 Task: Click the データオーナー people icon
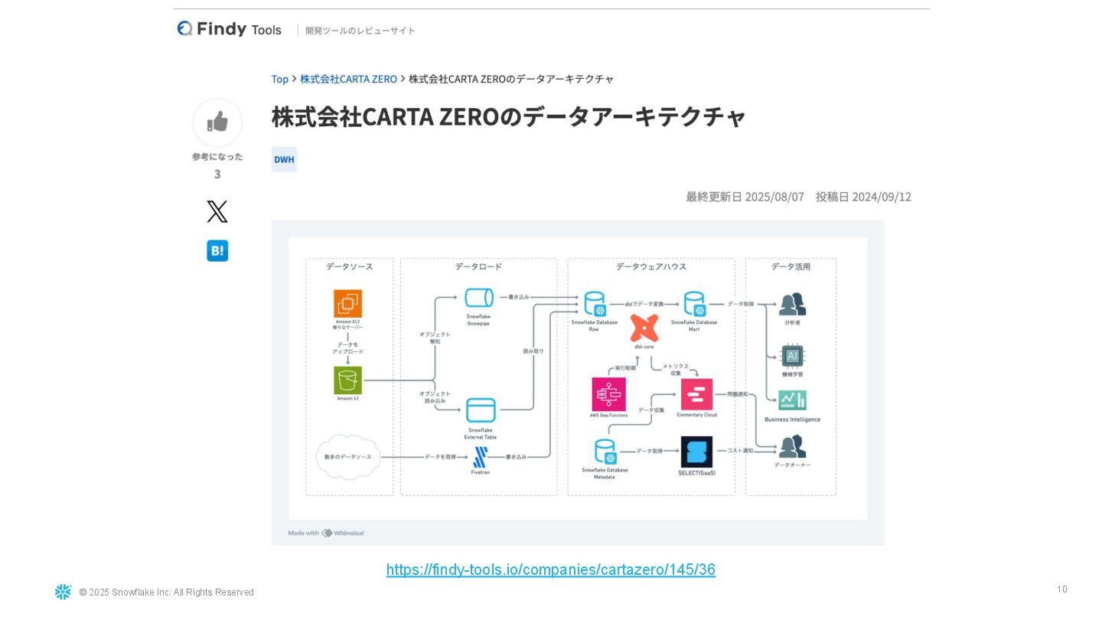click(792, 446)
